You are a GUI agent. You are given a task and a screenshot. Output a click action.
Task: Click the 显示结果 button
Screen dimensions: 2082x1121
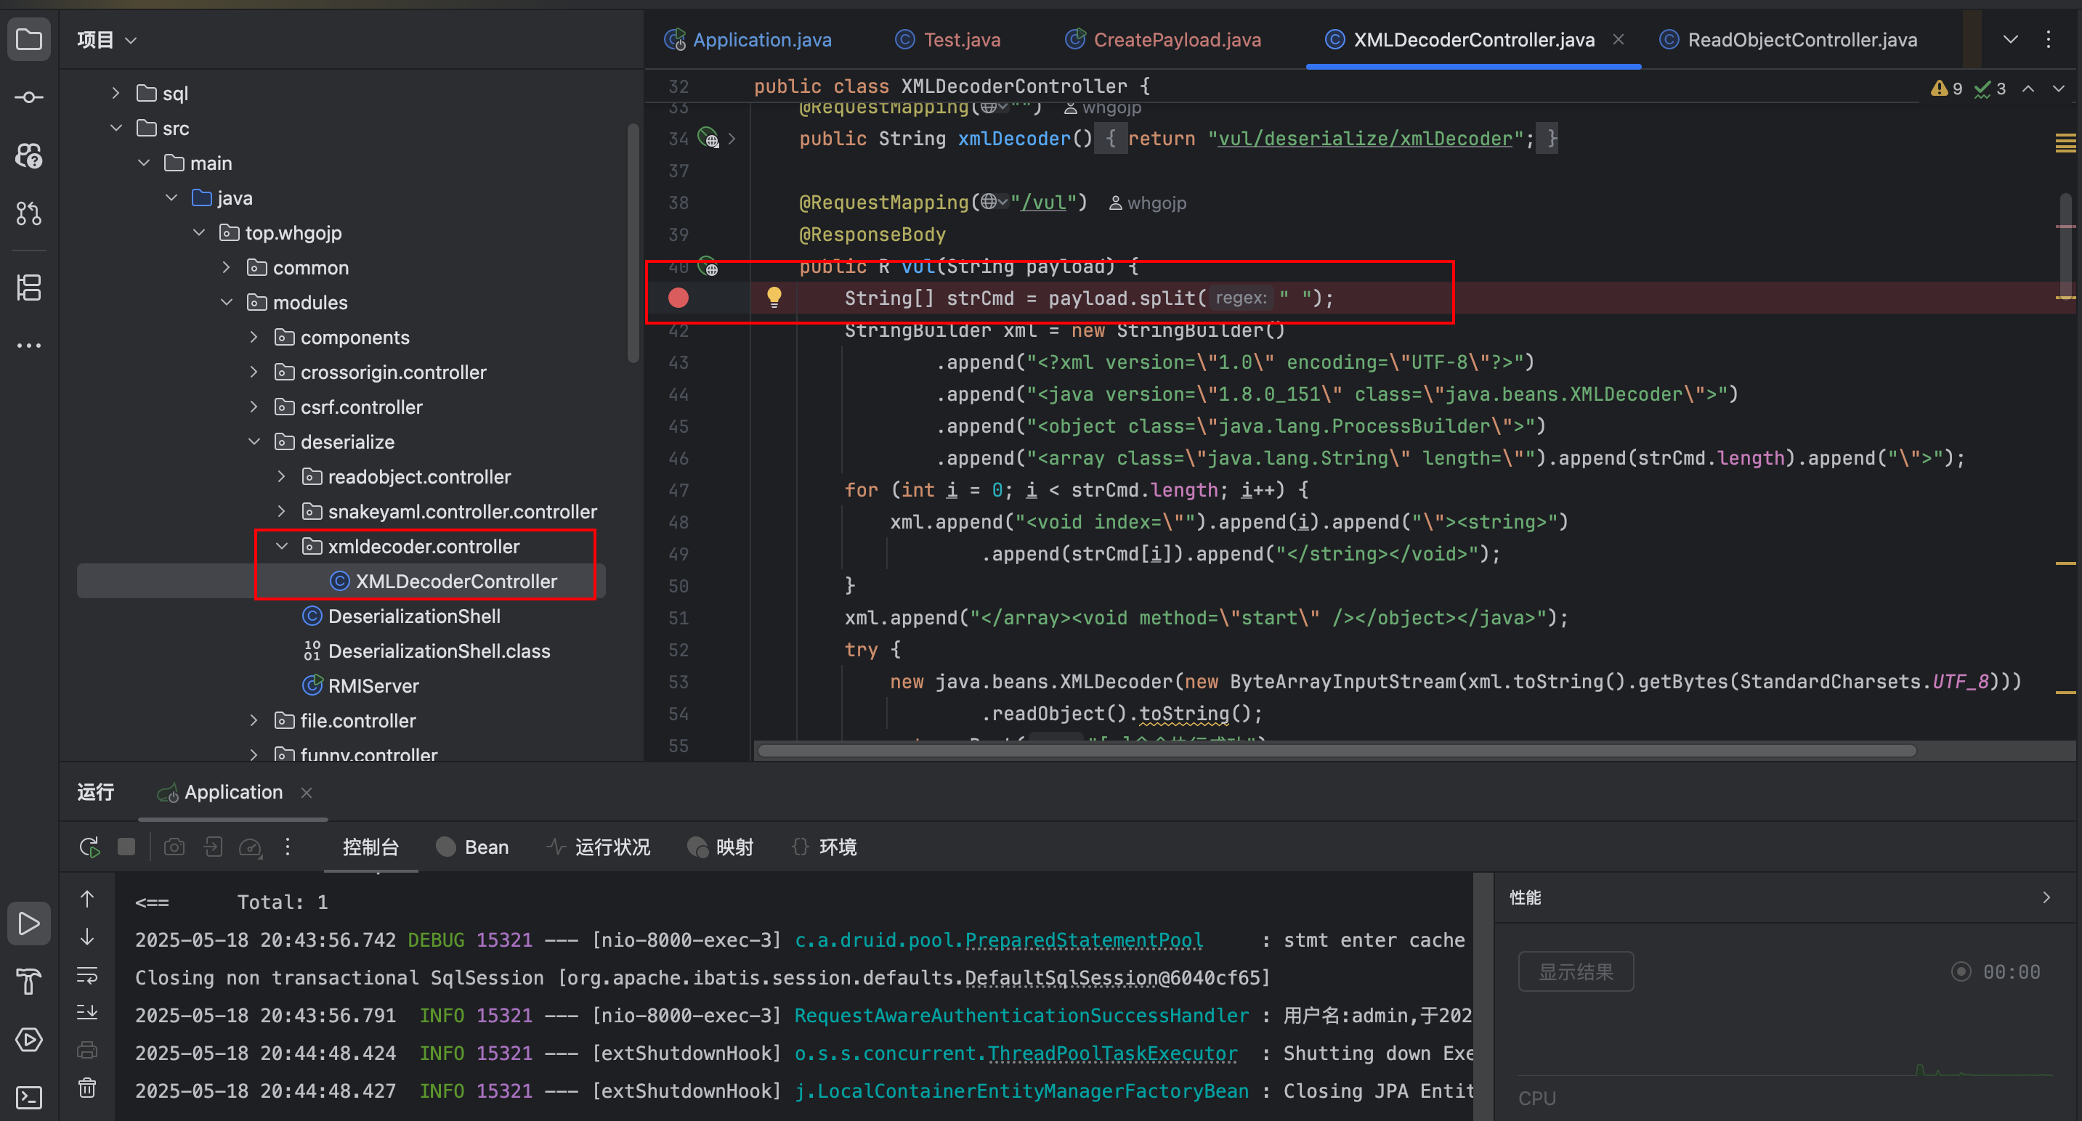(1576, 971)
